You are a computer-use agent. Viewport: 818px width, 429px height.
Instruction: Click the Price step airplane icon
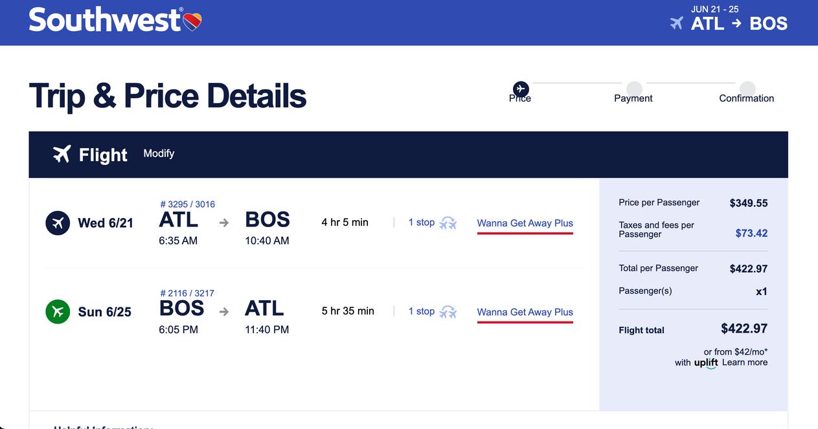coord(521,89)
